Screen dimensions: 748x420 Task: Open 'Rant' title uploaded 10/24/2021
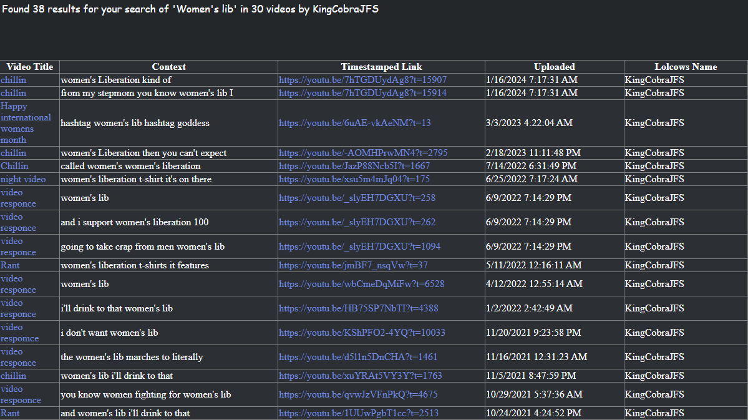click(10, 413)
